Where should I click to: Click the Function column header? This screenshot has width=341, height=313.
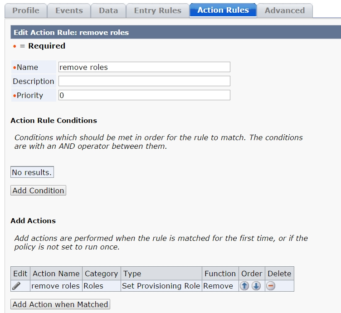(220, 274)
